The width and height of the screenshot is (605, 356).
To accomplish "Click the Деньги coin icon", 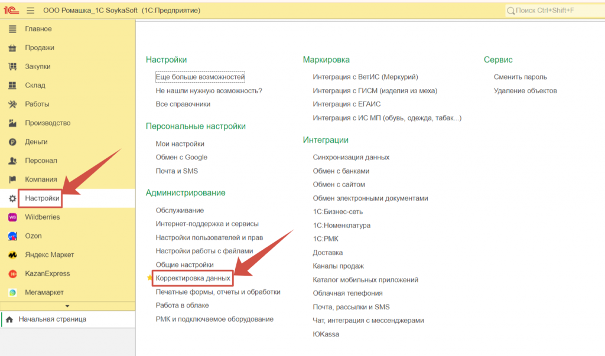I will coord(12,142).
